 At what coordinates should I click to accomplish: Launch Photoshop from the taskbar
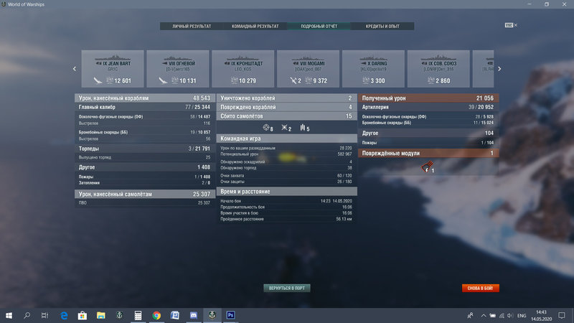231,315
